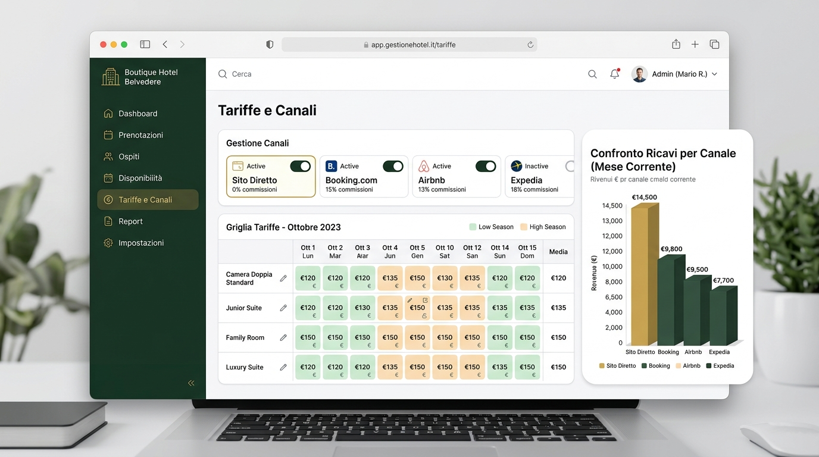This screenshot has width=819, height=457.
Task: Click Sito Diretto swatch in chart legend
Action: tap(602, 366)
